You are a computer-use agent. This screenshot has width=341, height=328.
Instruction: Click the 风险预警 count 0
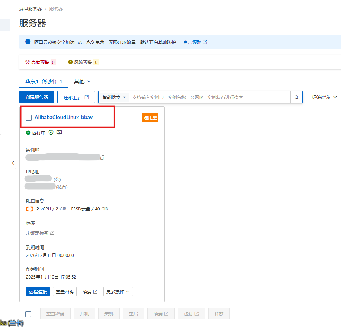point(96,62)
